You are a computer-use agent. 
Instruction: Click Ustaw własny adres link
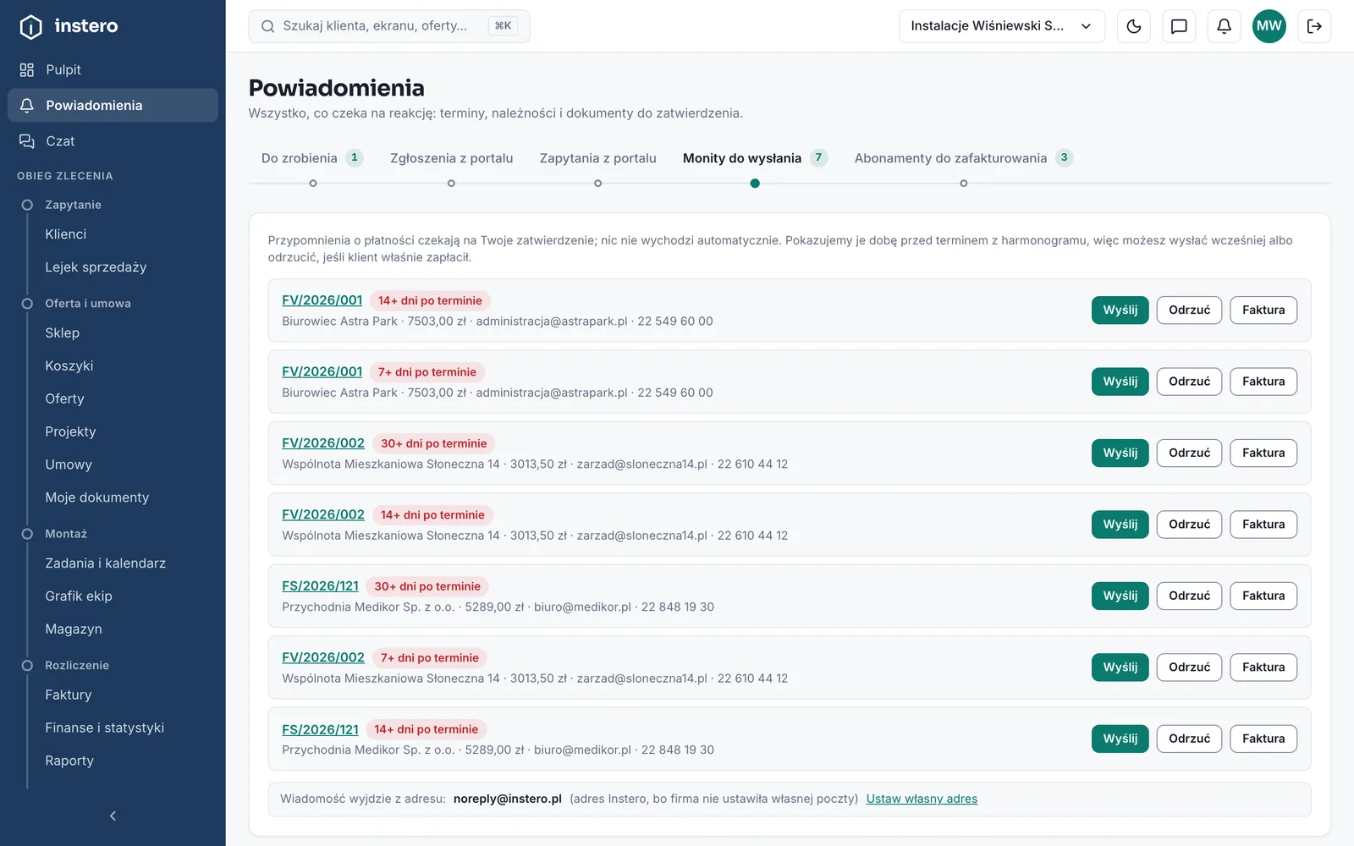click(922, 799)
